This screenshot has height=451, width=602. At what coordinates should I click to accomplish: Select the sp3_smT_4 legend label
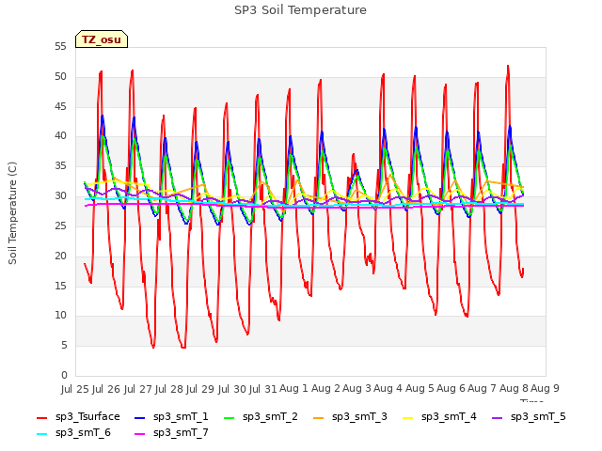(449, 417)
